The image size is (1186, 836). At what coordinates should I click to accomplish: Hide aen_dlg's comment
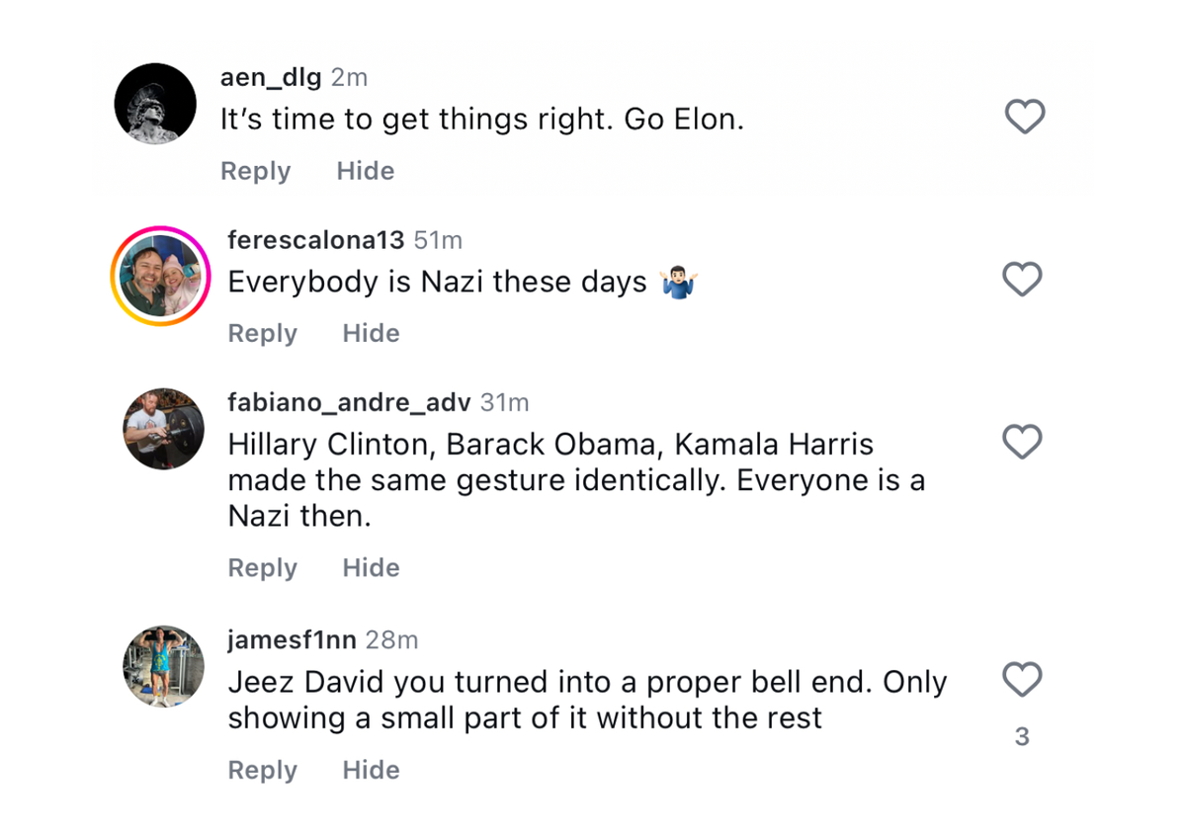tap(365, 170)
